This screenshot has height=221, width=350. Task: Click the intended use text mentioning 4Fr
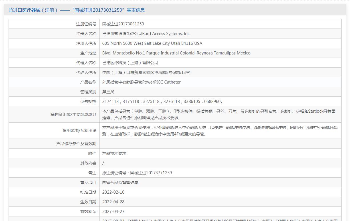pos(220,131)
